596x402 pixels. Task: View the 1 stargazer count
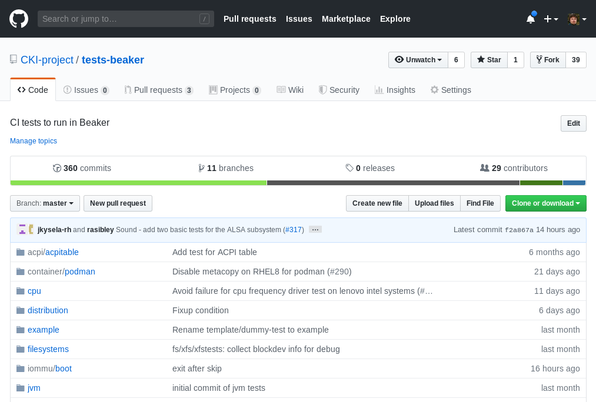coord(515,60)
